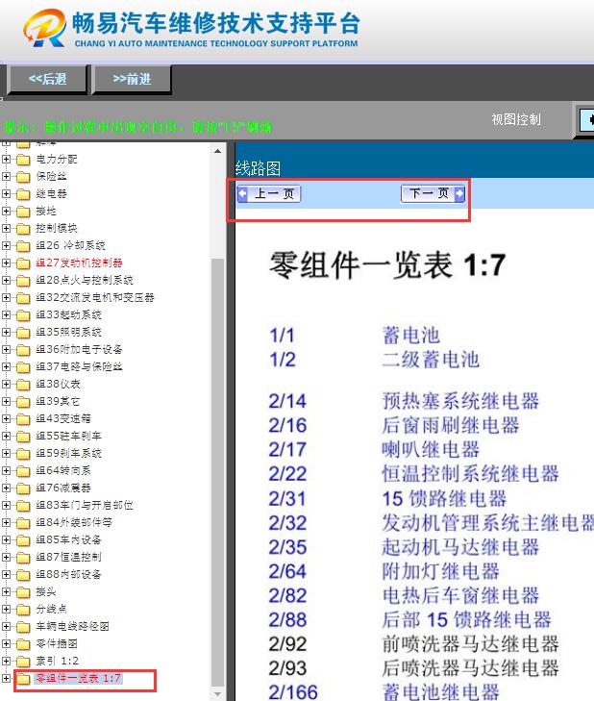Click the folder icon beside 控制模块

click(x=23, y=229)
